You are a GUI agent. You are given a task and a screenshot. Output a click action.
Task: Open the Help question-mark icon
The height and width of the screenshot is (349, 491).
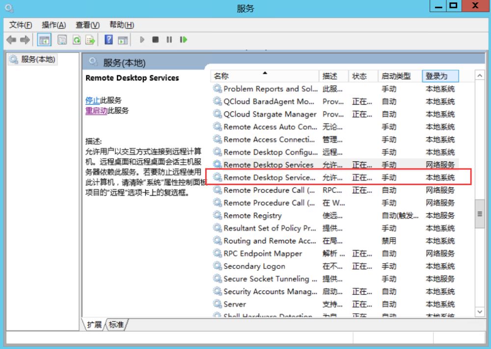(109, 40)
